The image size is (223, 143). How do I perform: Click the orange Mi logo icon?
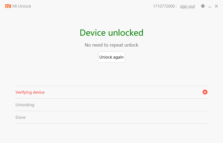coord(8,6)
